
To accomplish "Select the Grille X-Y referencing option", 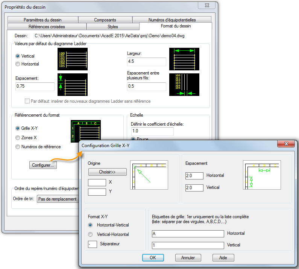I will (18, 128).
